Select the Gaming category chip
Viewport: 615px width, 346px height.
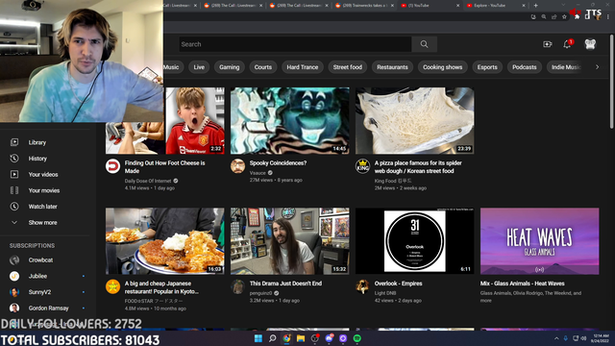click(229, 67)
